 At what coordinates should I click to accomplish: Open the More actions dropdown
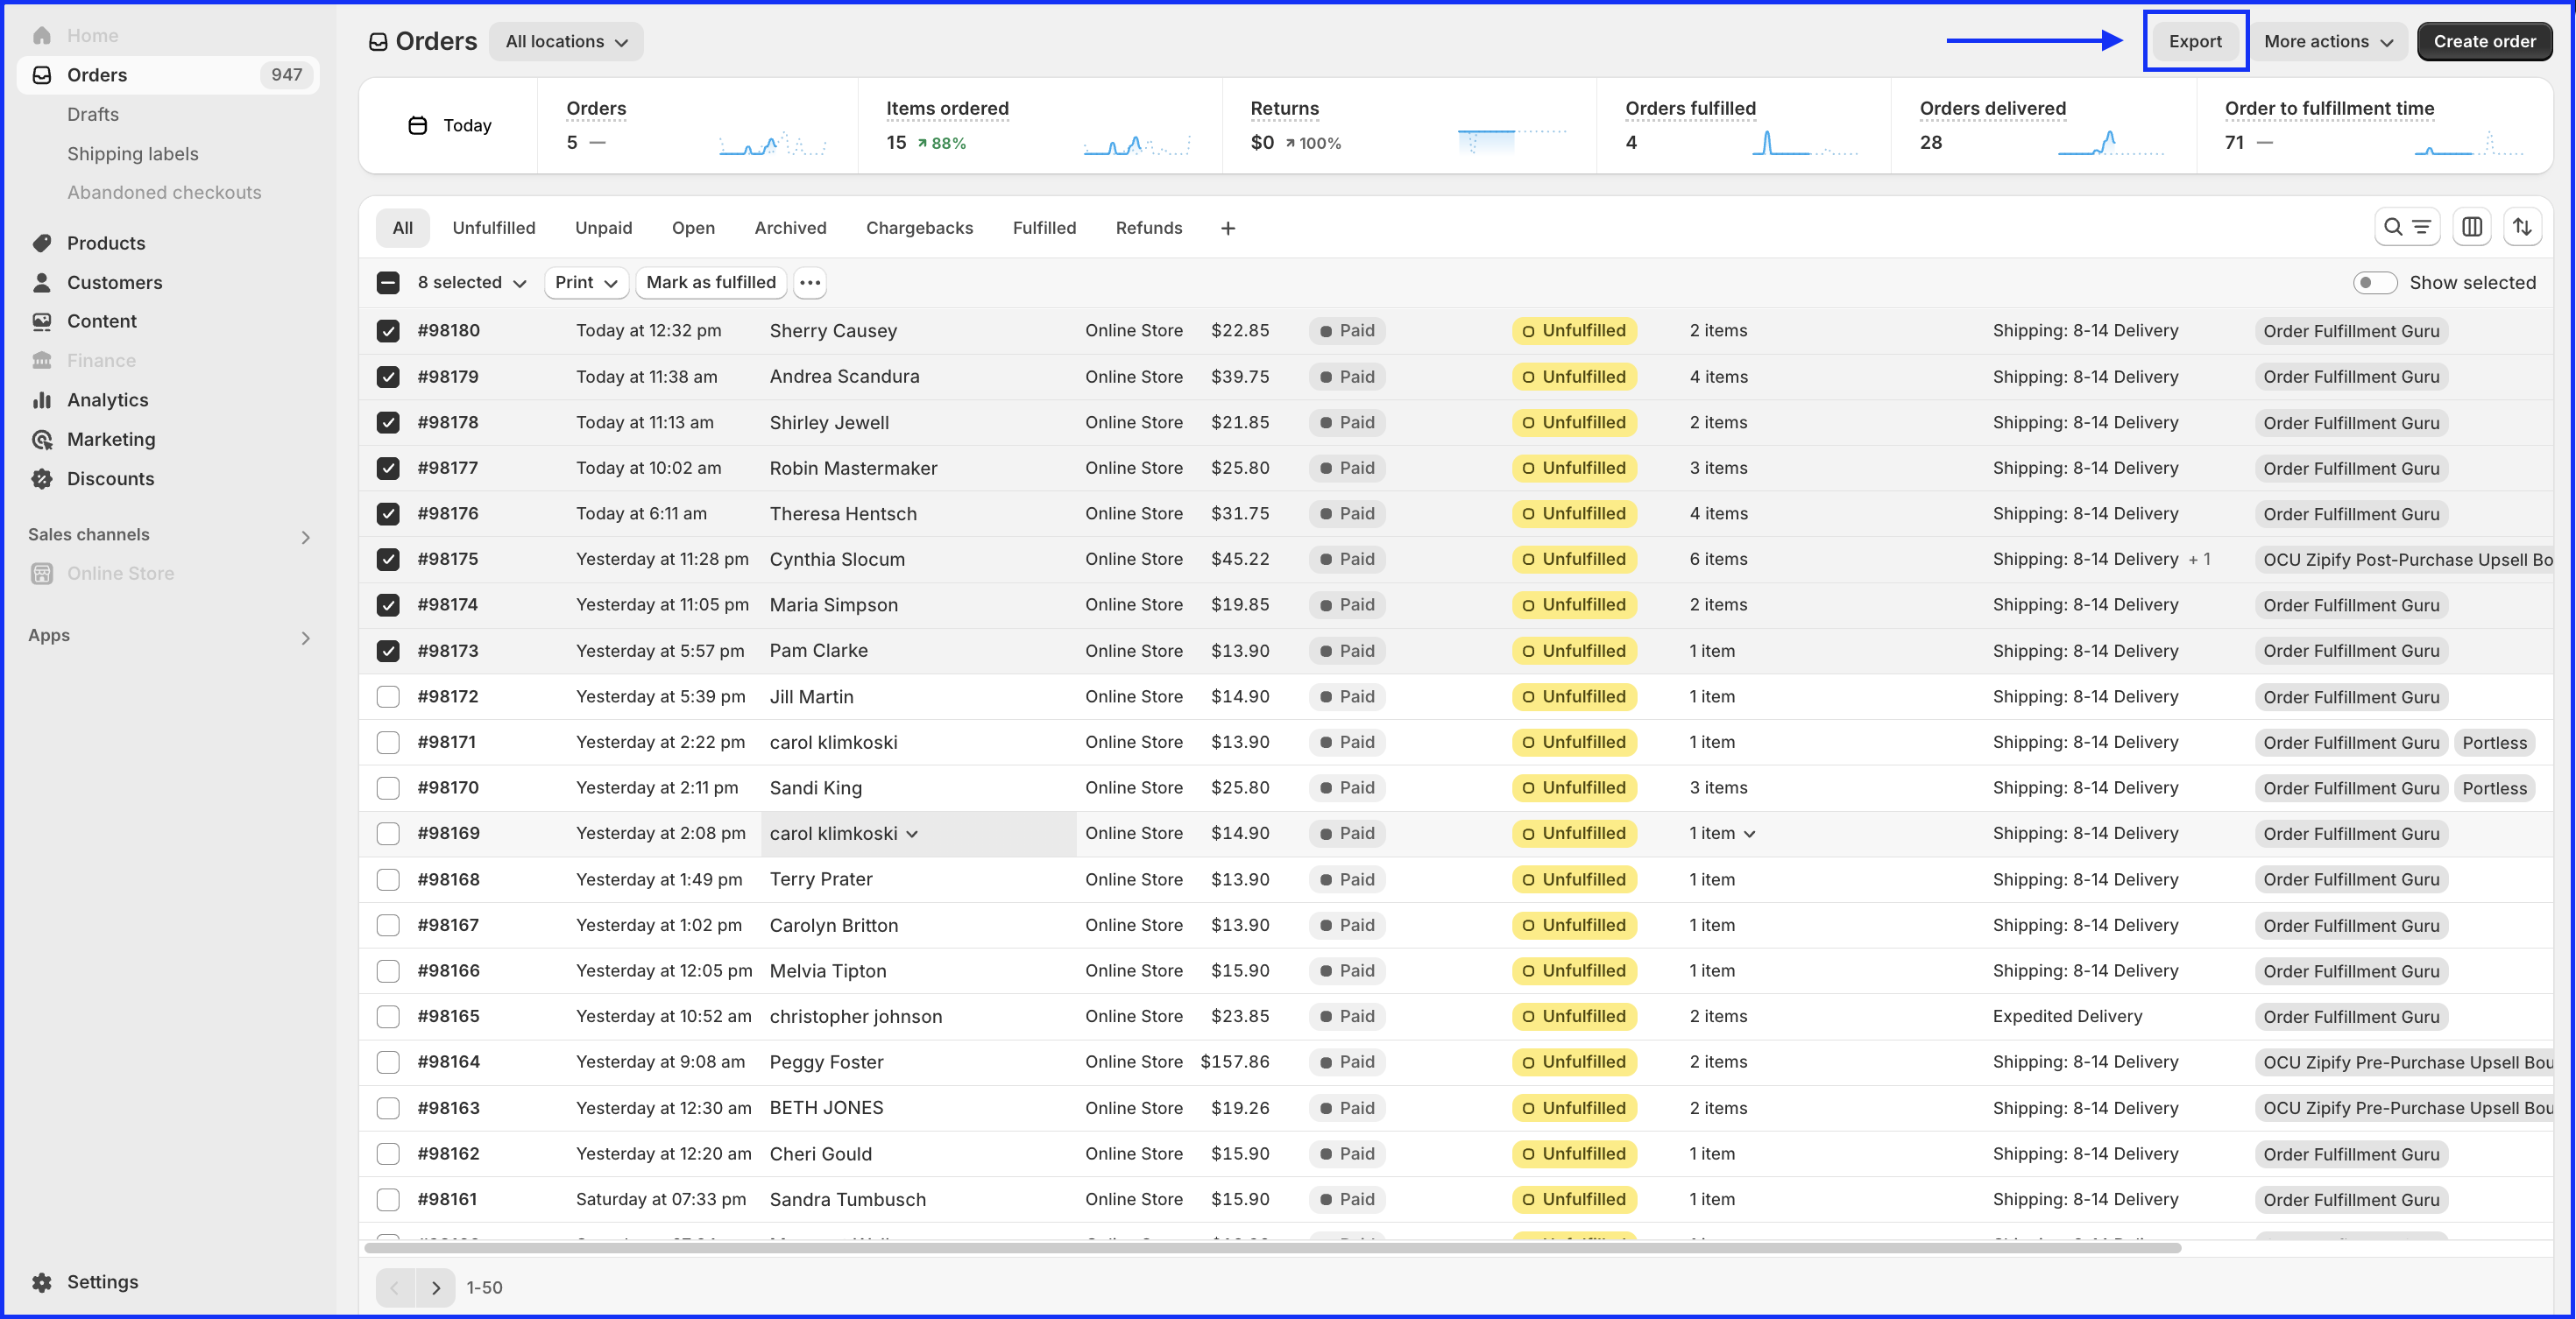point(2328,42)
